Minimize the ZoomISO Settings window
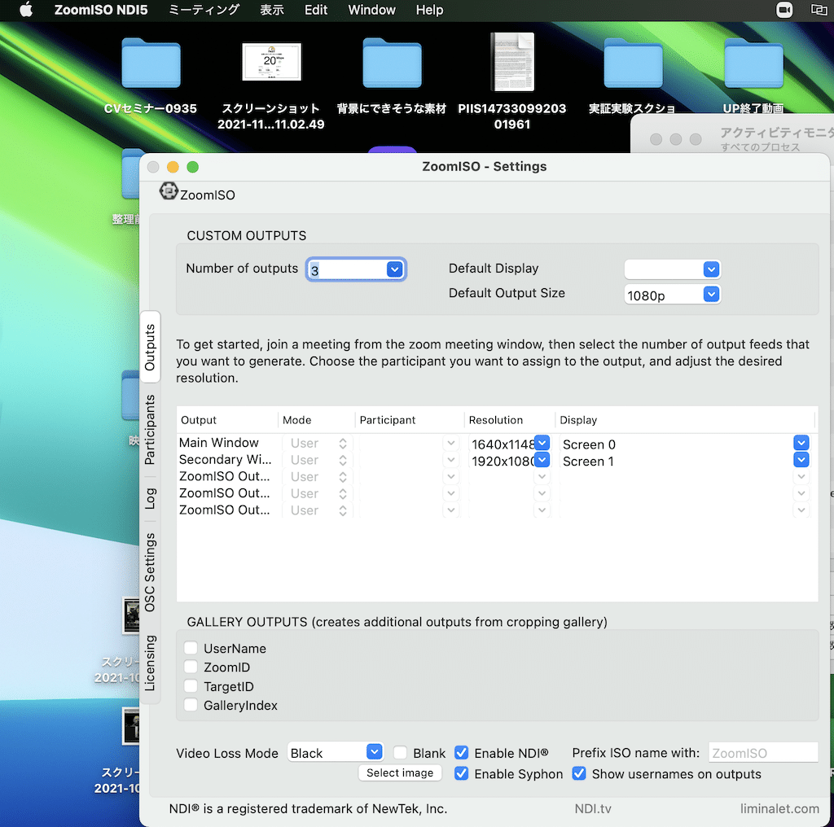 pyautogui.click(x=173, y=167)
